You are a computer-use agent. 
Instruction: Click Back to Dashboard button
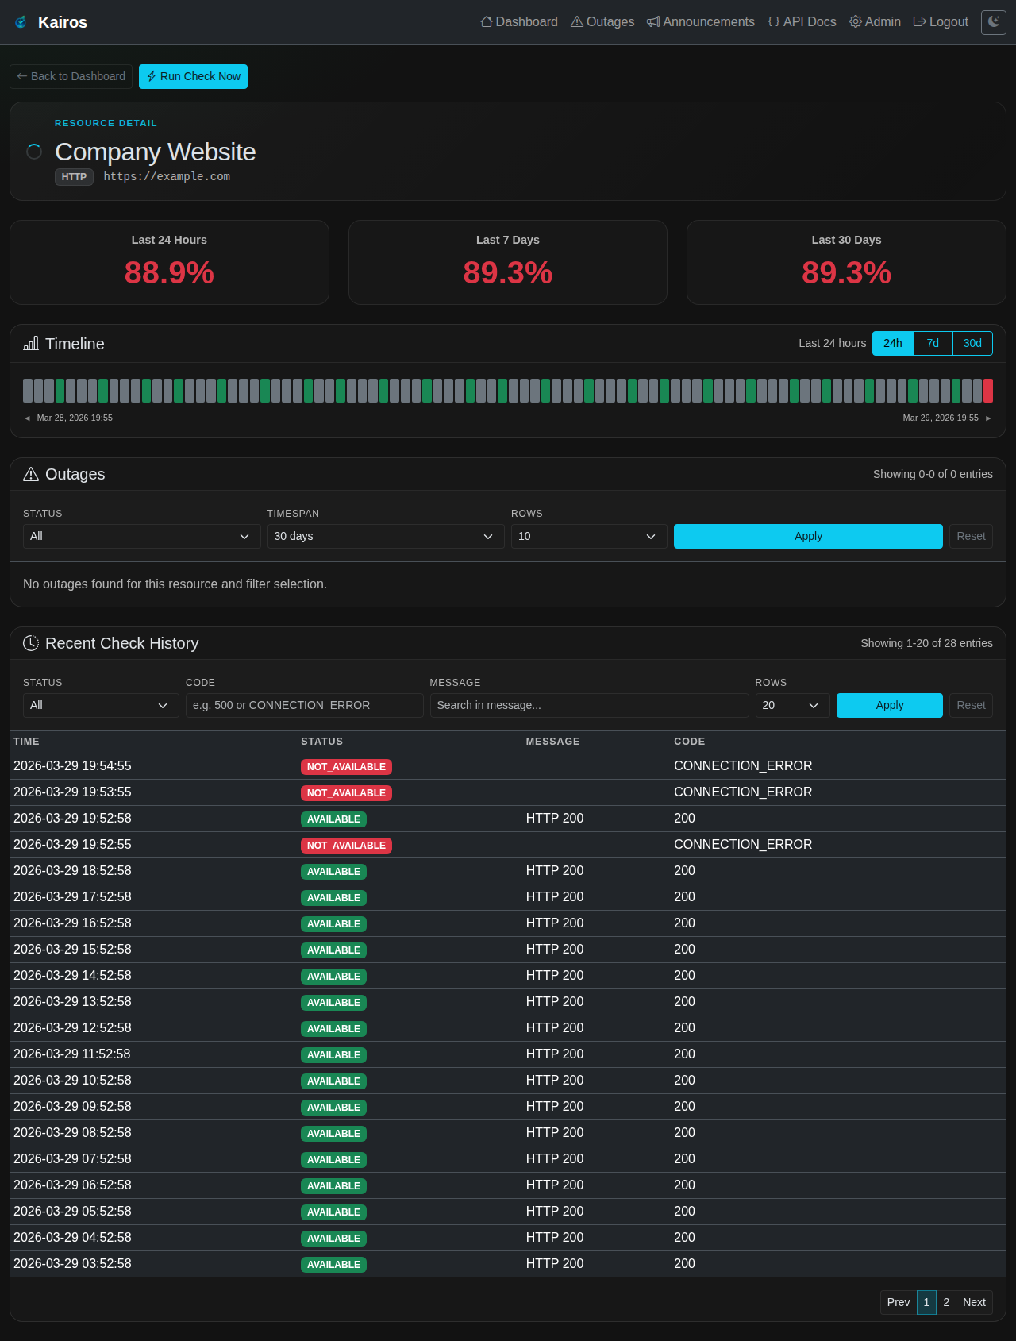point(71,76)
